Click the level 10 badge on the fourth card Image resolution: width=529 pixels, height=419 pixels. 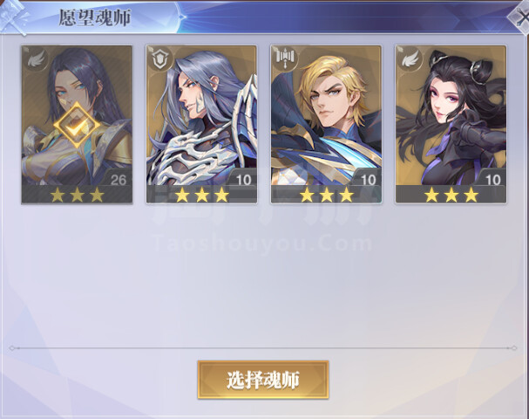[x=492, y=180]
